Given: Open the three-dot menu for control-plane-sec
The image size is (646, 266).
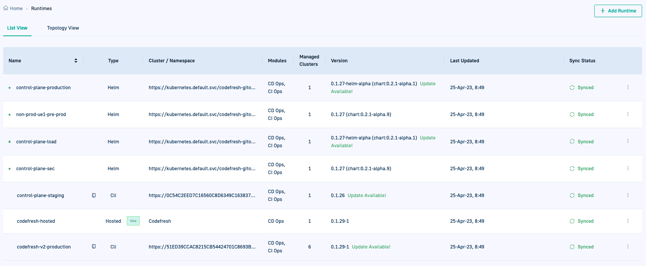Looking at the screenshot, I should 628,168.
